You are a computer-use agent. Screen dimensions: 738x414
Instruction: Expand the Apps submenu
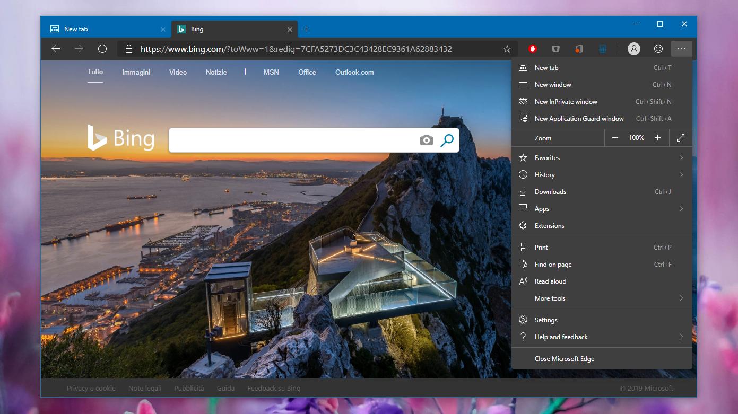(x=602, y=209)
